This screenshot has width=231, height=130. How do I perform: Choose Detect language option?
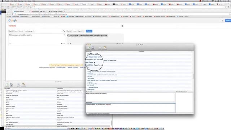tap(29, 31)
